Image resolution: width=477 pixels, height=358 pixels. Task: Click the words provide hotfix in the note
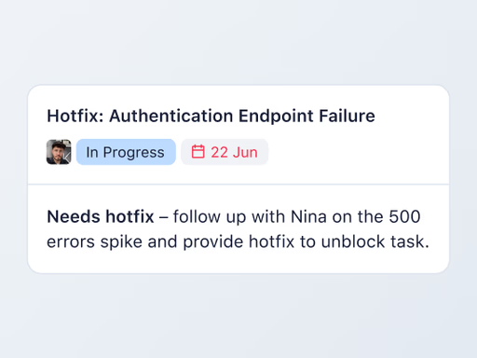tap(238, 241)
